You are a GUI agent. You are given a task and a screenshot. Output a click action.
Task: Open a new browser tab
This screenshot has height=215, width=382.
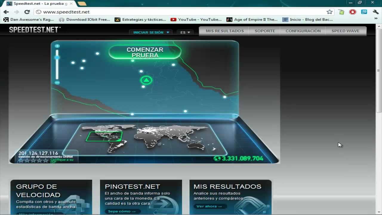coord(82,4)
